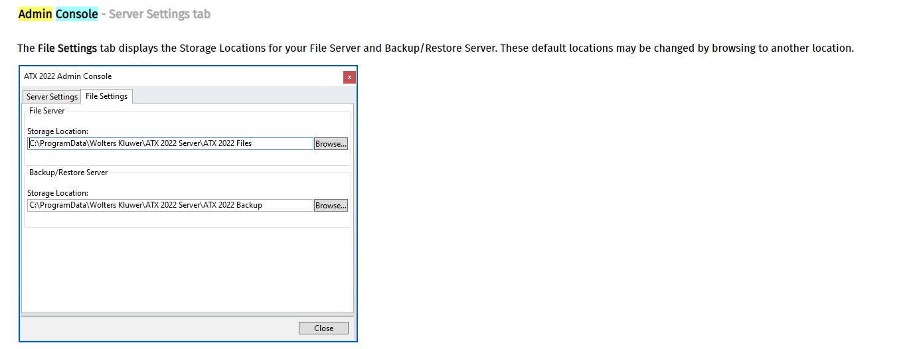Browse for File Server storage location
907x349 pixels.
click(x=331, y=143)
